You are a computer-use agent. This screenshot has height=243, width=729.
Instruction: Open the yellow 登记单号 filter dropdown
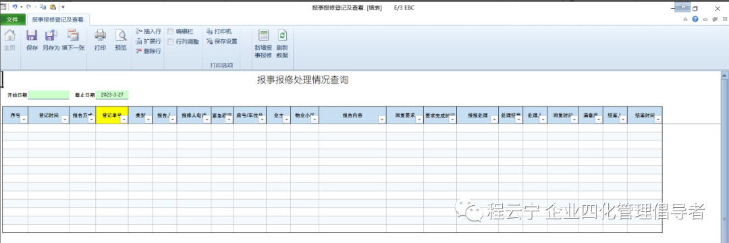(124, 119)
